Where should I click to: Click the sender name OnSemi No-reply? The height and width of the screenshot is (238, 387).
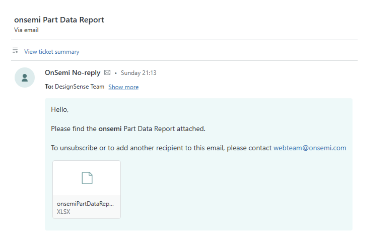click(x=73, y=73)
